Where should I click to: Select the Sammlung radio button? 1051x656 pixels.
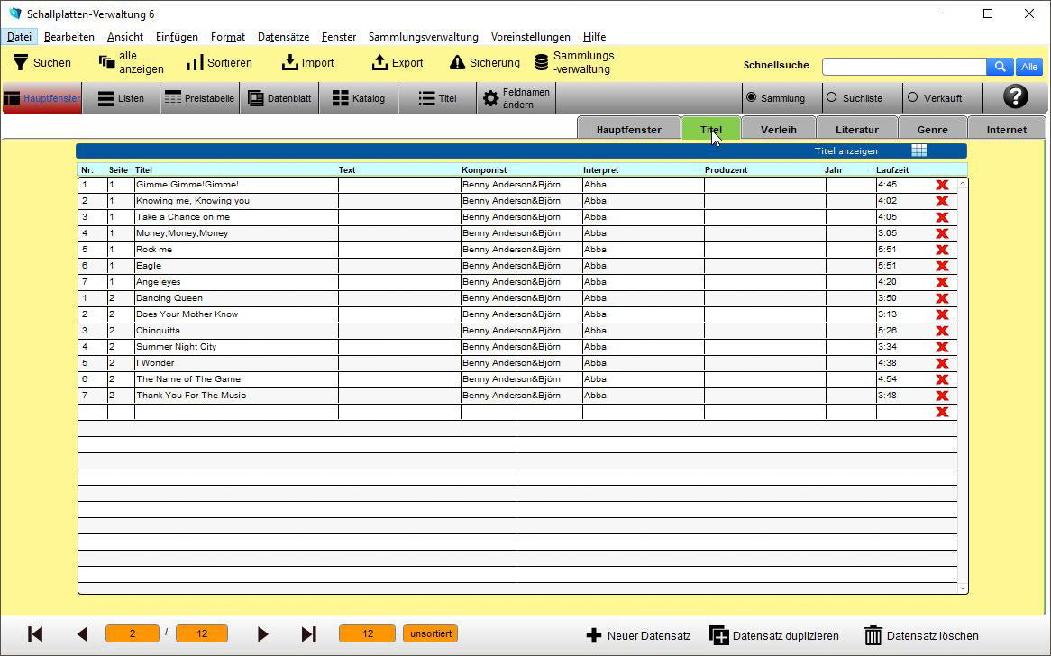tap(752, 97)
